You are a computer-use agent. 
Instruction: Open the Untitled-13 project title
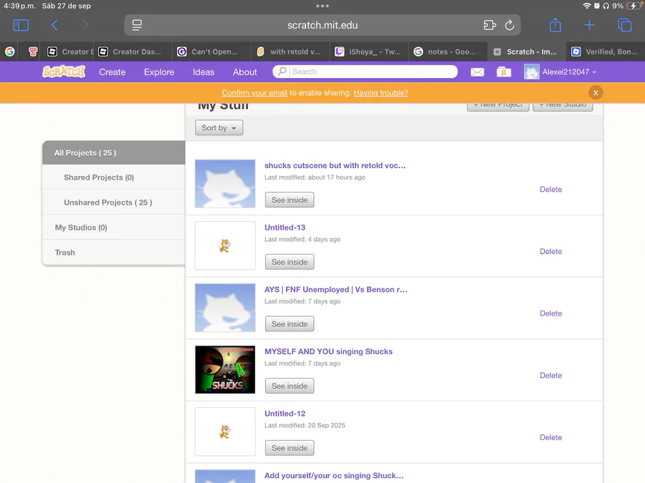[x=285, y=228]
